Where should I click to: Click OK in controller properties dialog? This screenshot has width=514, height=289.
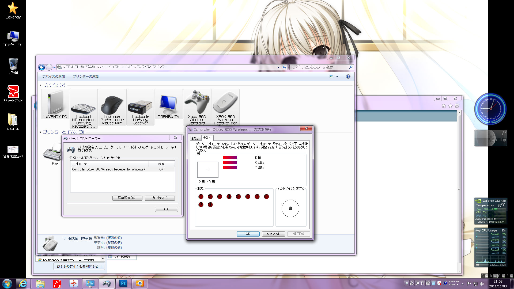[248, 234]
